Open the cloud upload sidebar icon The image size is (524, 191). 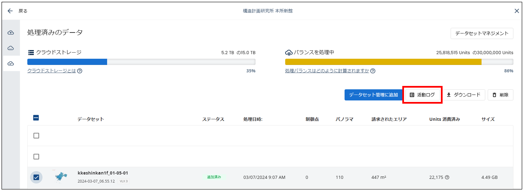pyautogui.click(x=11, y=33)
